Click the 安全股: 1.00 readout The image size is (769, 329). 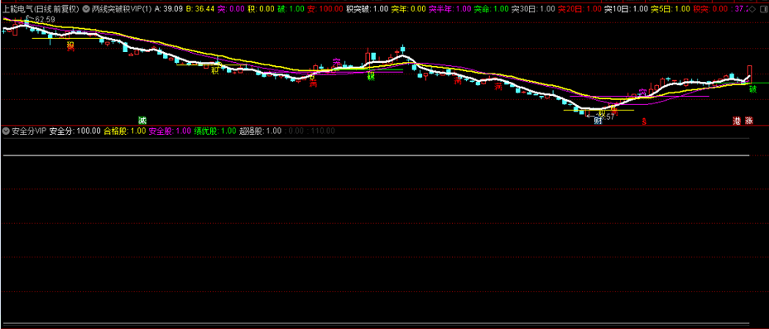click(x=171, y=131)
